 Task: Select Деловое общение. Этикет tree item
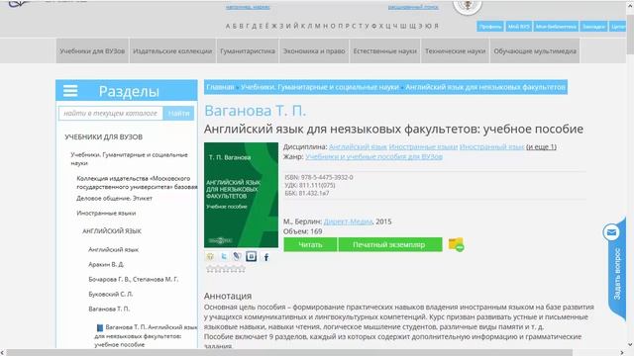tap(115, 198)
